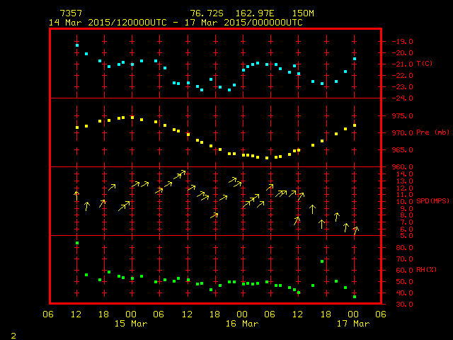Image resolution: width=453 pixels, height=340 pixels.
Task: Click the last yellow pressure data point
Action: click(355, 125)
